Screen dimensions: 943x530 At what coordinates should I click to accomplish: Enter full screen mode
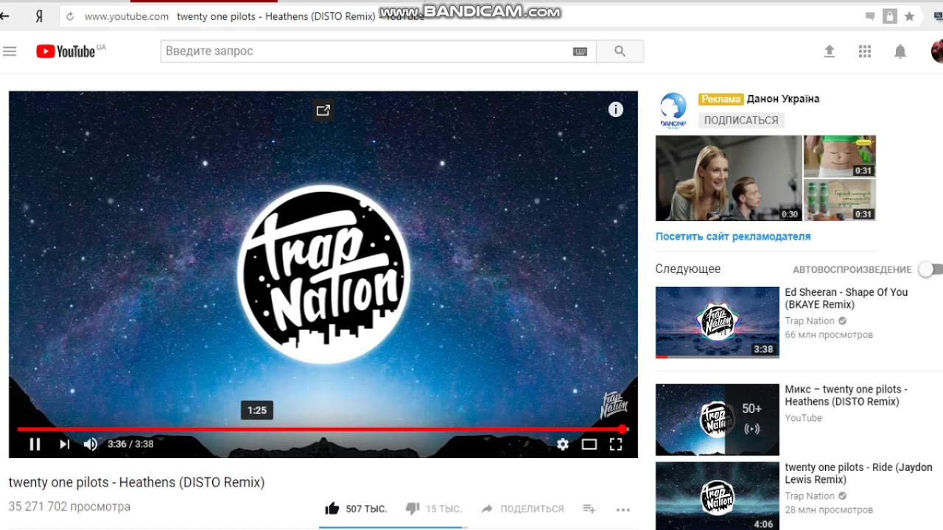coord(616,444)
